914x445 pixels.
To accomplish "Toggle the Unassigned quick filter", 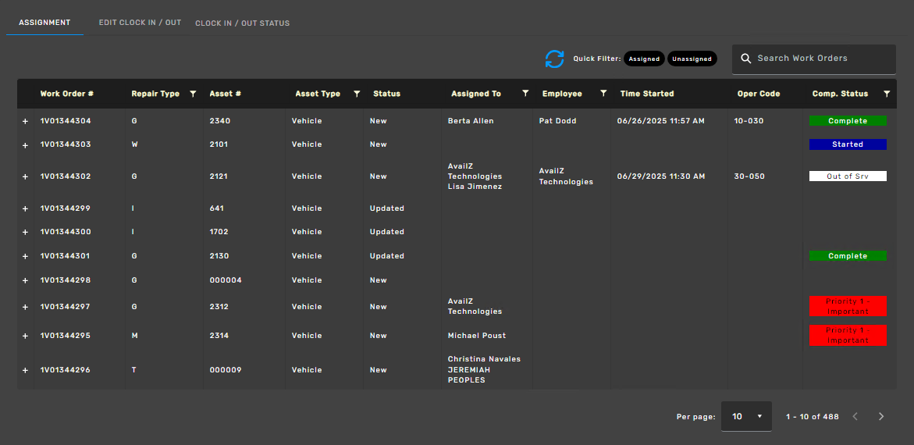I will click(692, 59).
